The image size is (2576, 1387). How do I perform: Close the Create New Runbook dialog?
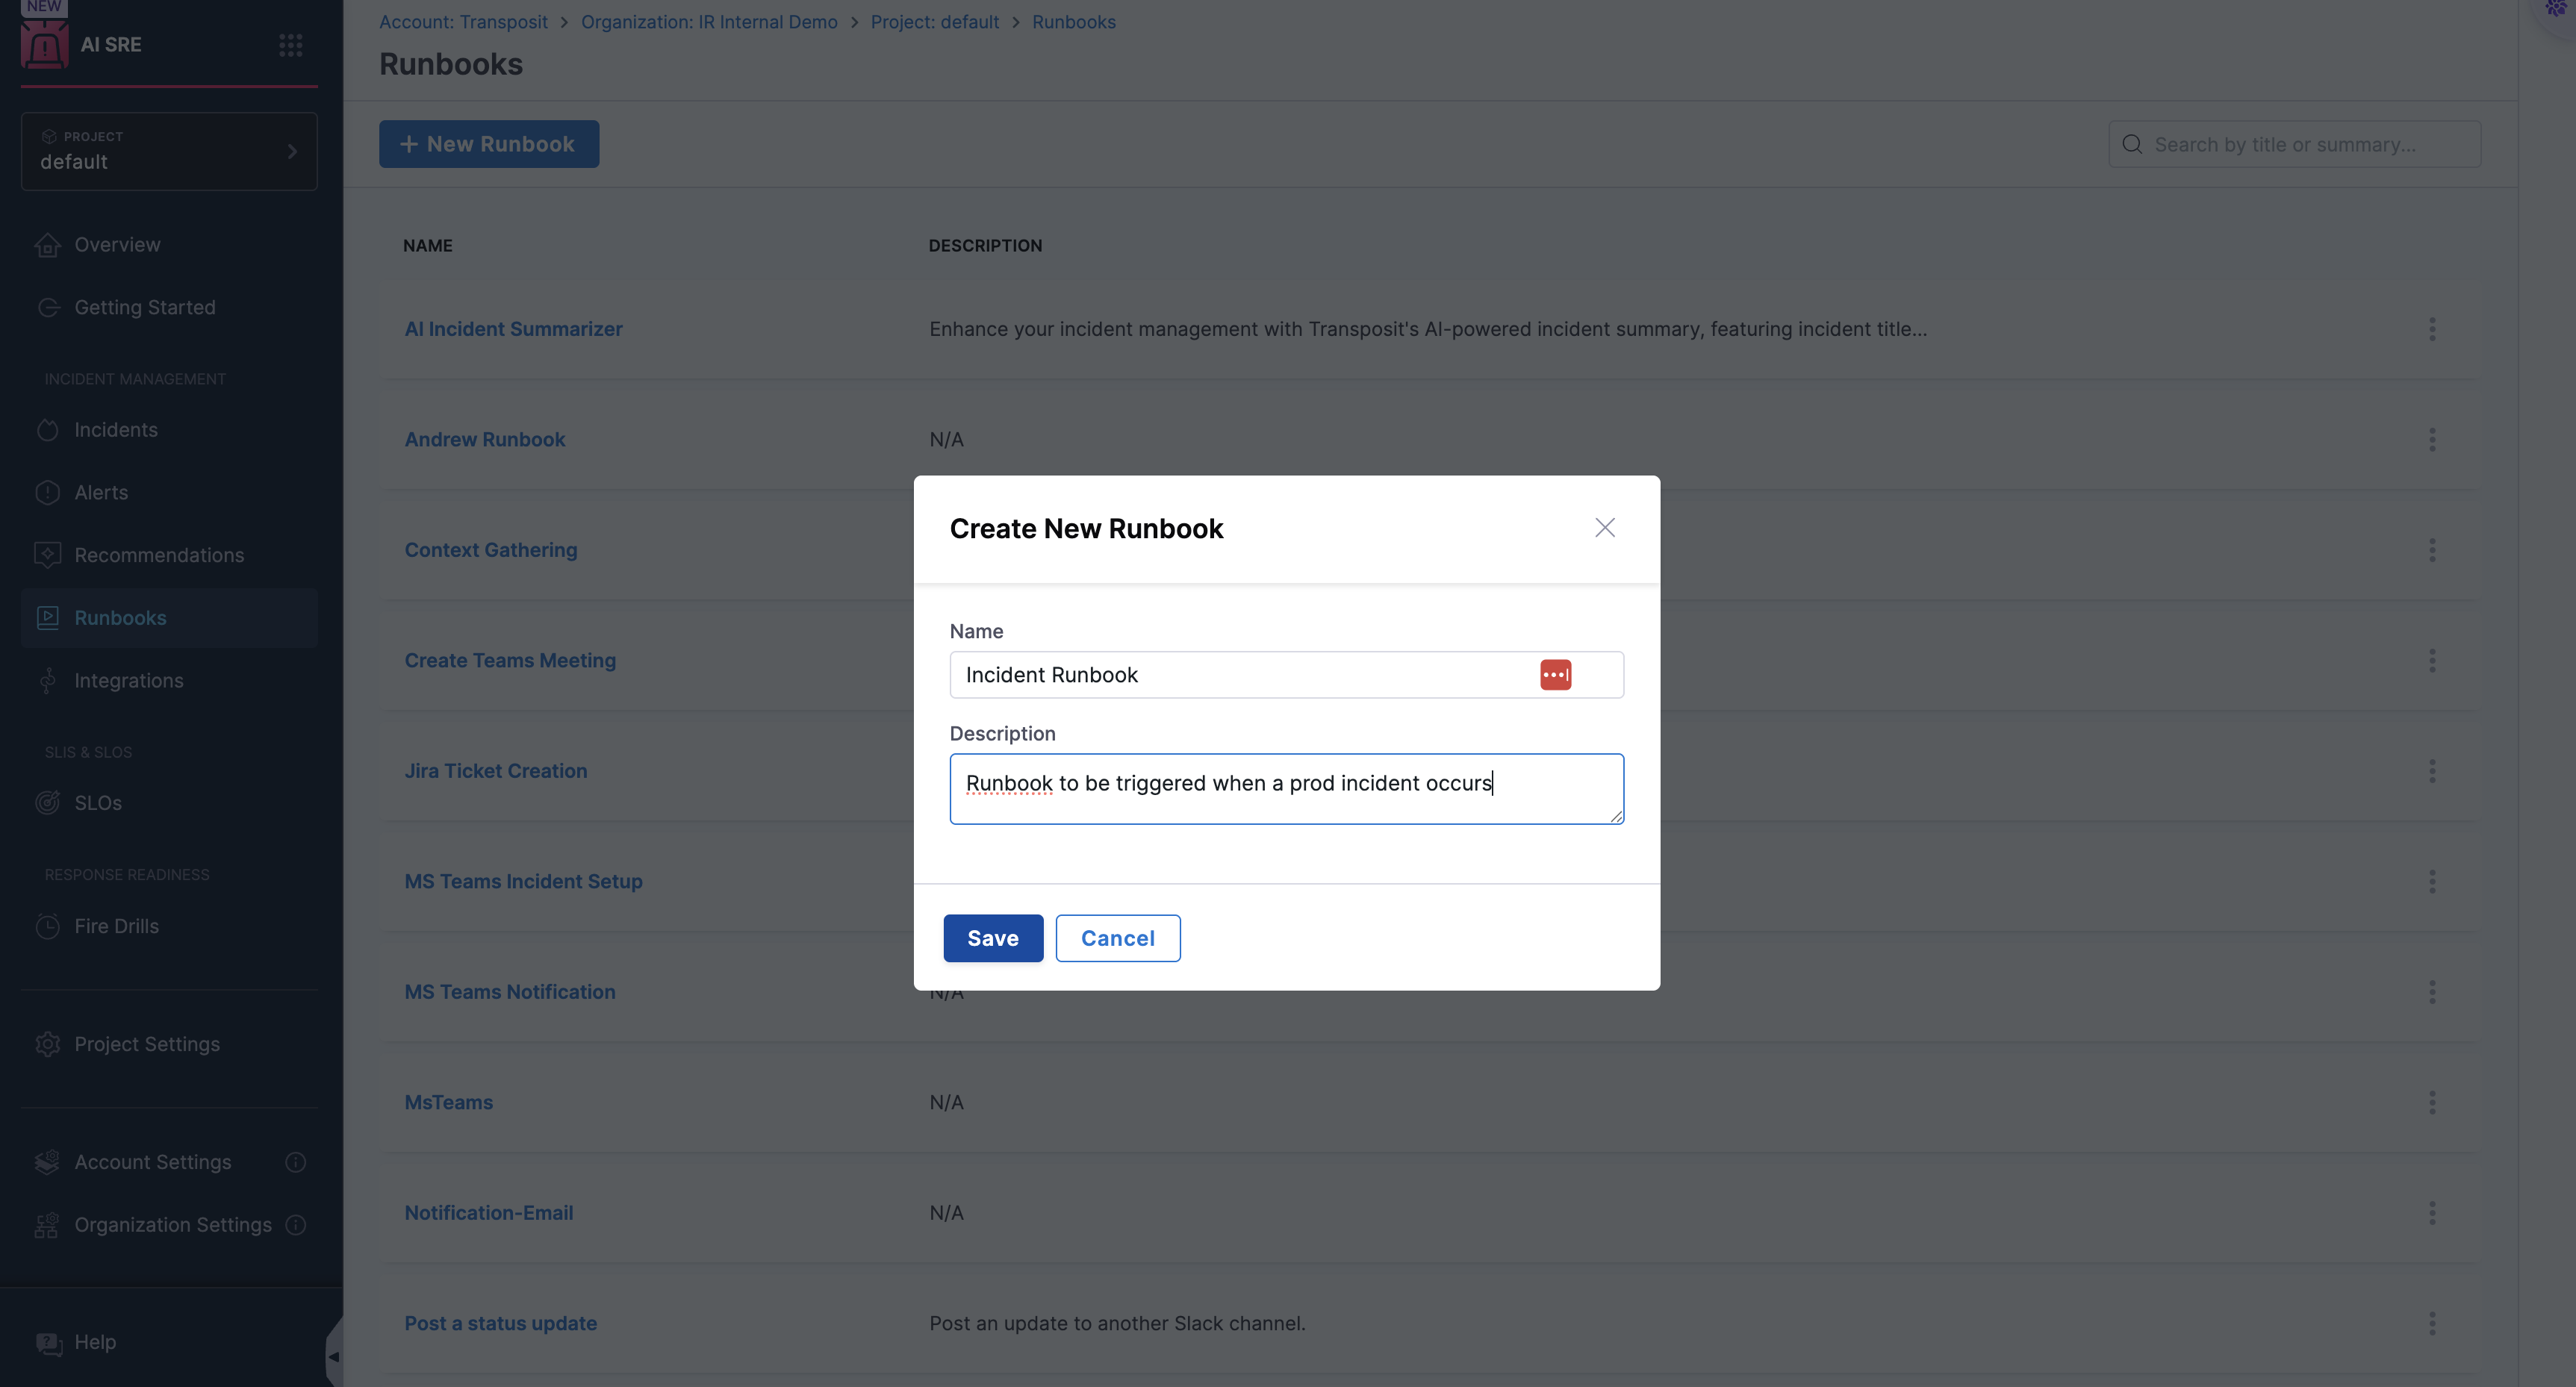click(x=1604, y=527)
